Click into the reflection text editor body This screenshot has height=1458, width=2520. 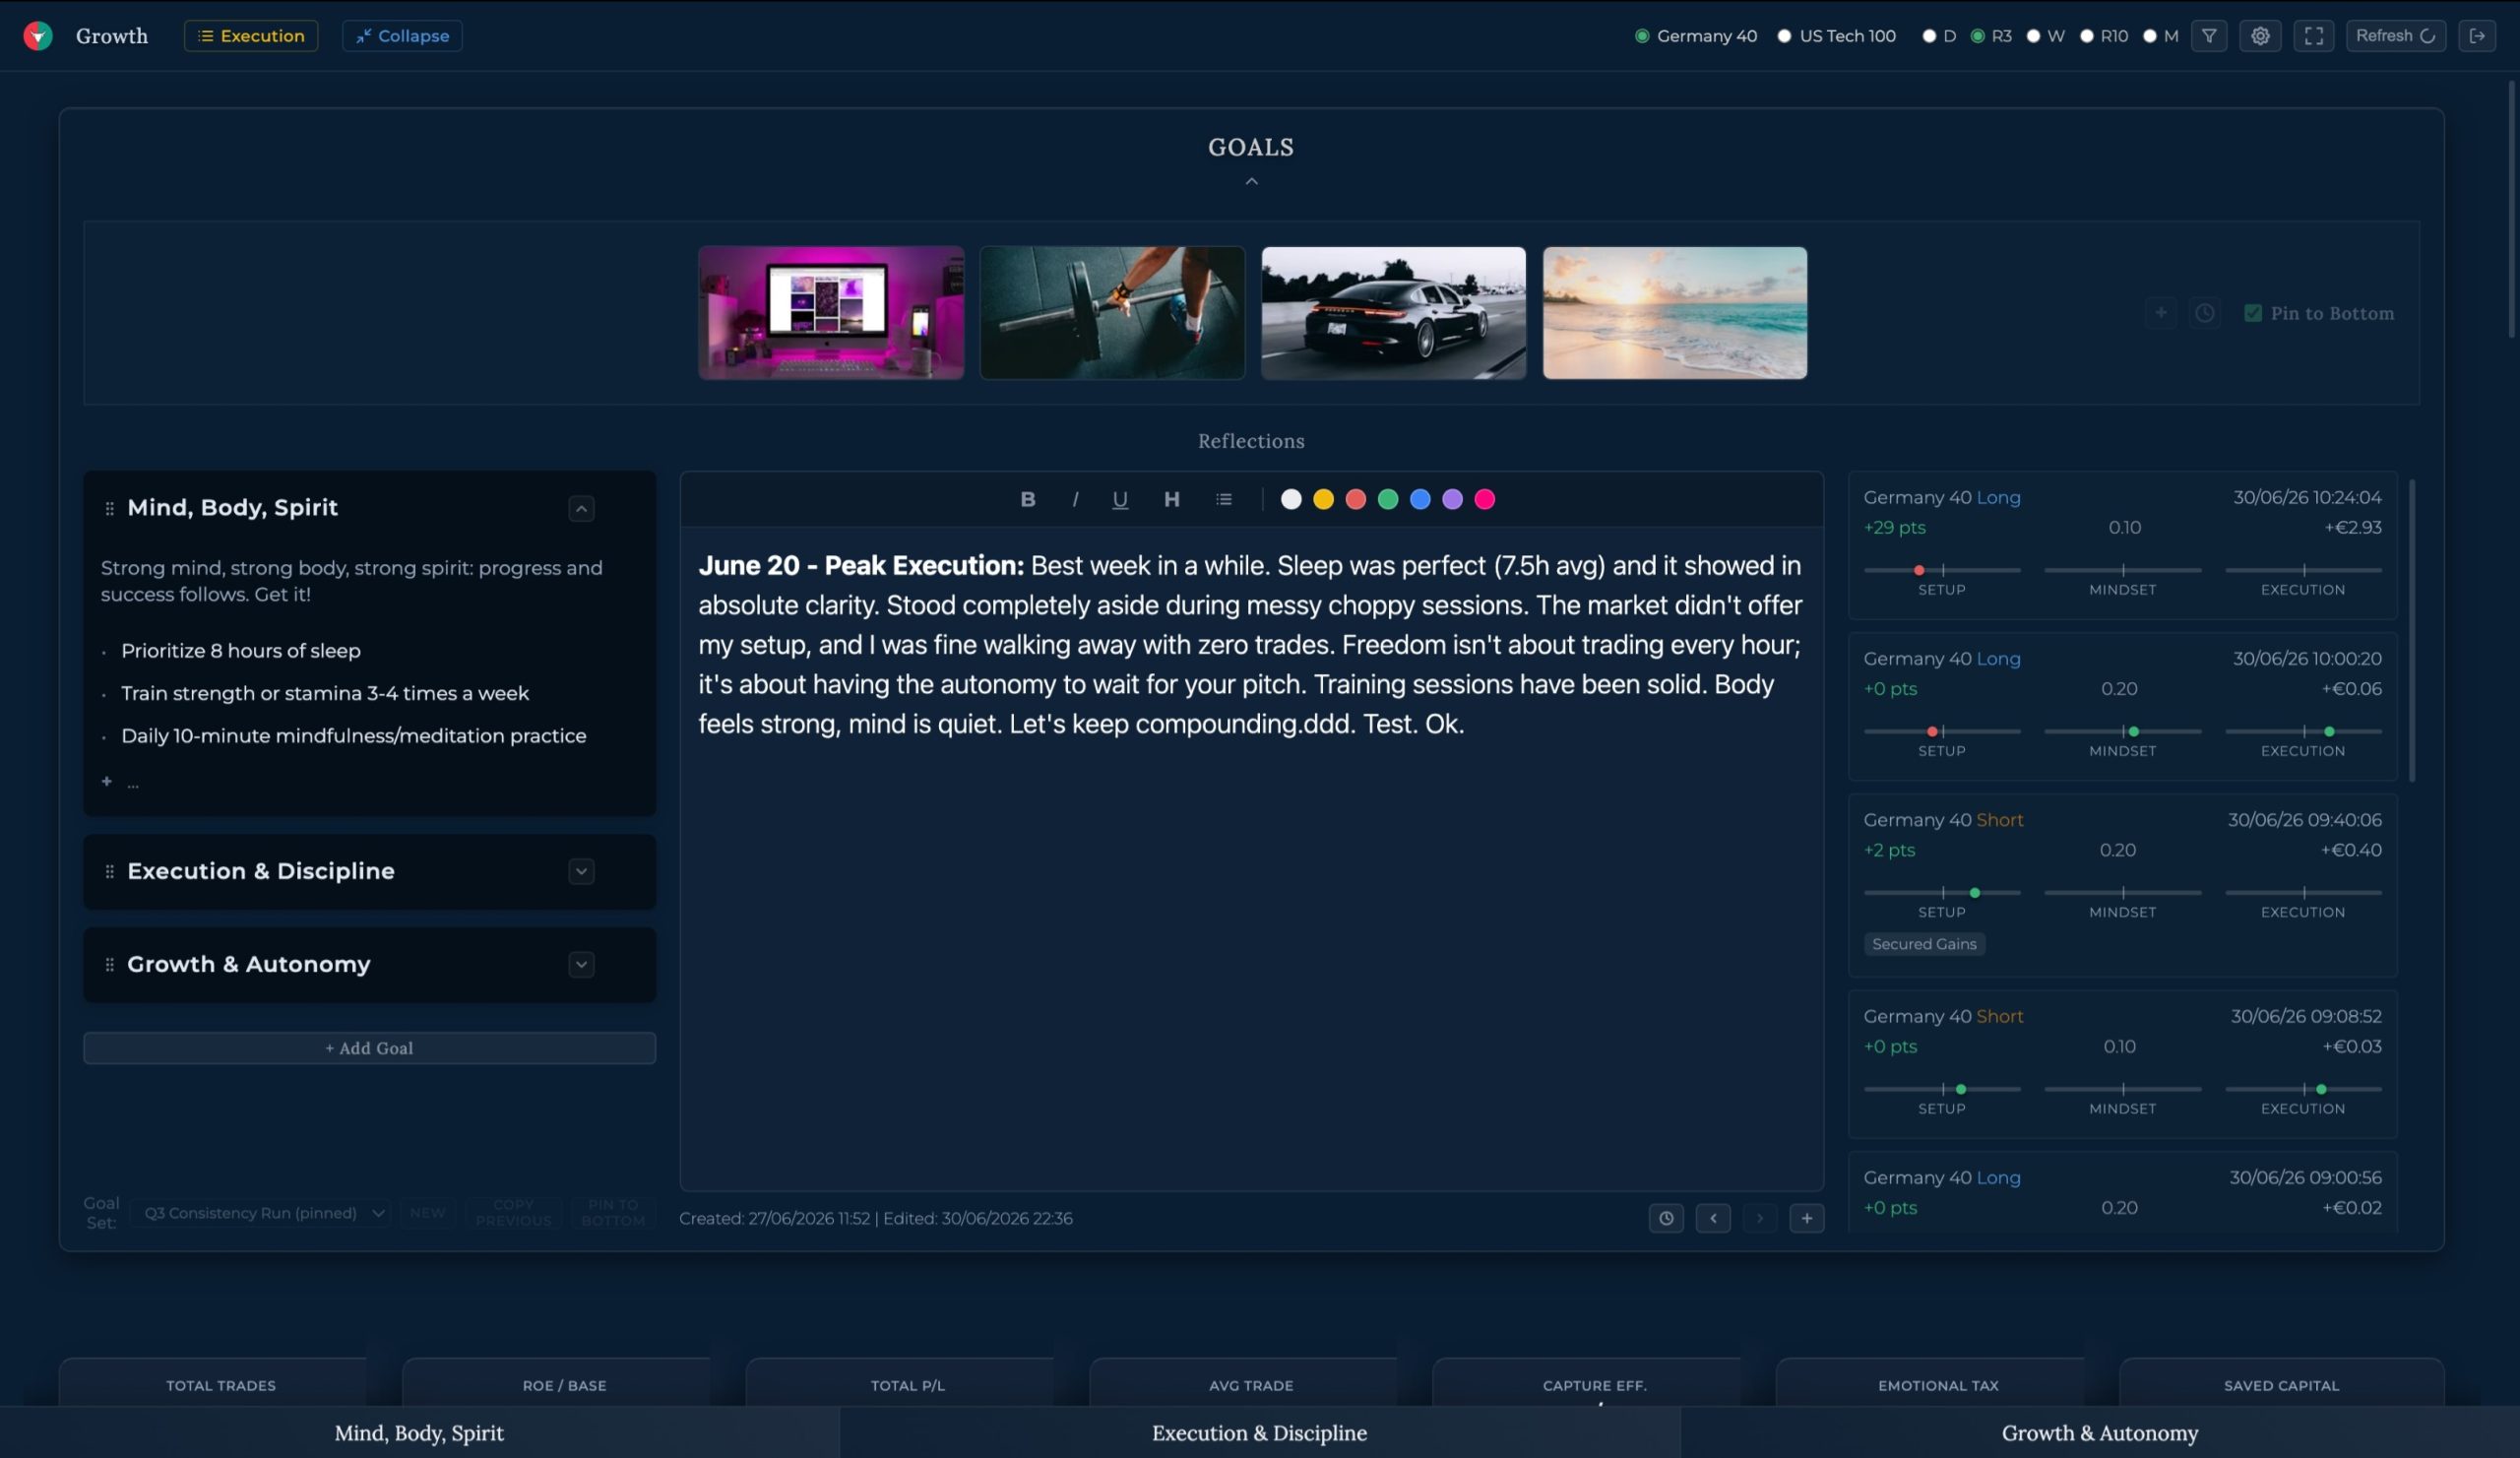click(1251, 858)
